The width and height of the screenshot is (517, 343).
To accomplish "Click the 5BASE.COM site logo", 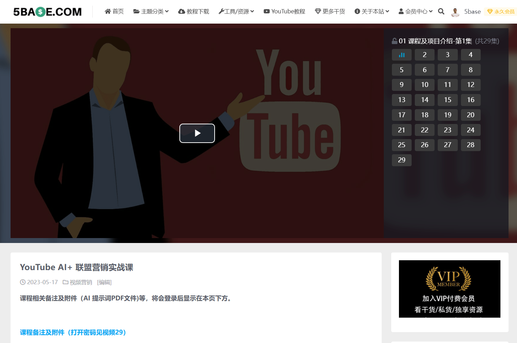I will pos(48,12).
